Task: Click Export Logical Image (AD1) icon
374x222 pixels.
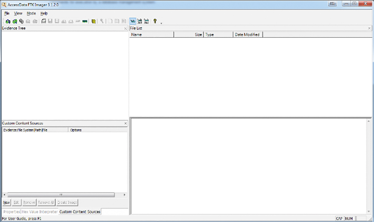Action: tap(57, 21)
